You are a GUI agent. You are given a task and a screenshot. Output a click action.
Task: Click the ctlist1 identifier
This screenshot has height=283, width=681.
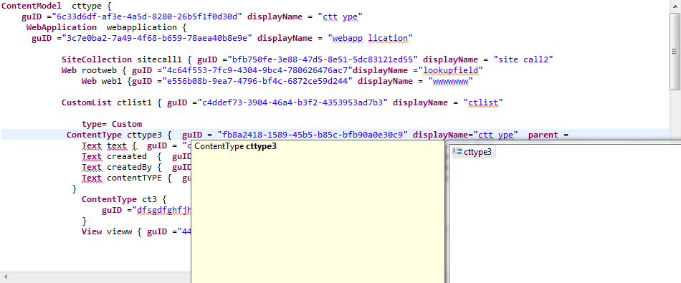point(134,103)
